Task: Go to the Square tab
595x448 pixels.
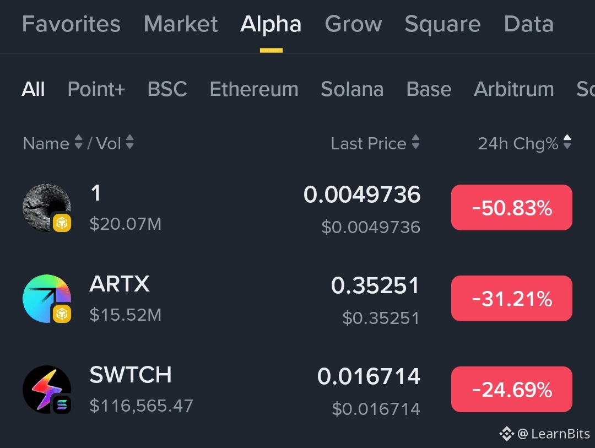Action: pos(442,24)
